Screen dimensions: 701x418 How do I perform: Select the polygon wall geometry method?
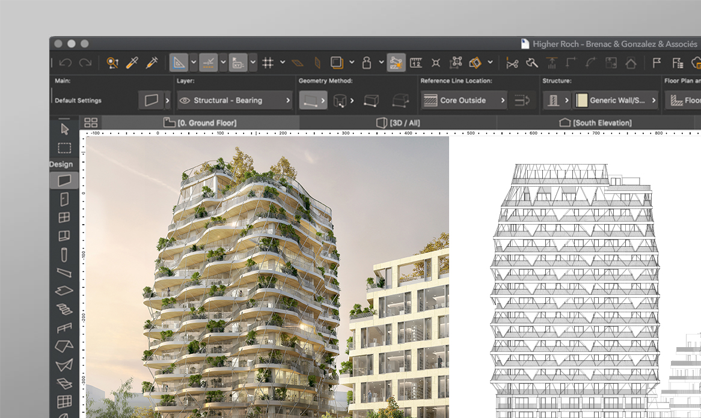(400, 100)
